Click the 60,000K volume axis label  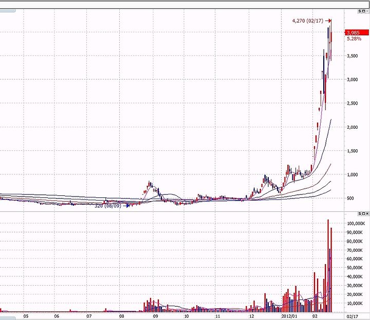[x=355, y=259]
